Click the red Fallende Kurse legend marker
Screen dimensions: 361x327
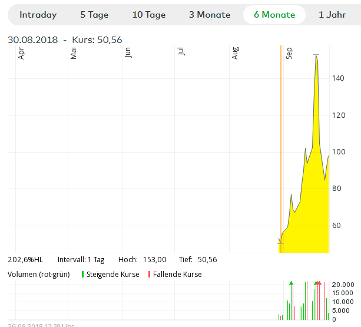click(149, 275)
